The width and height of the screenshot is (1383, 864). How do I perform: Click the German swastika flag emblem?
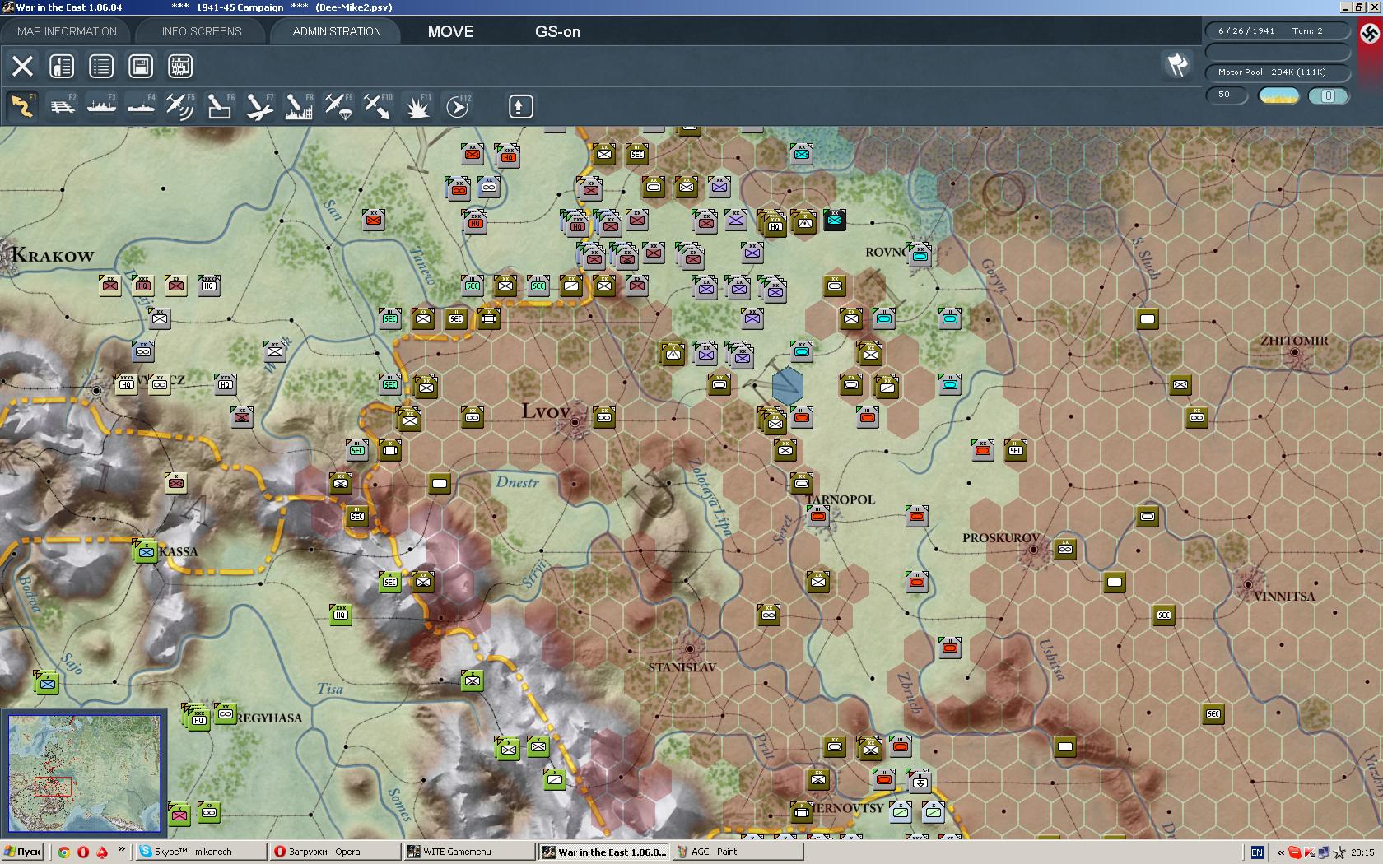click(1370, 33)
